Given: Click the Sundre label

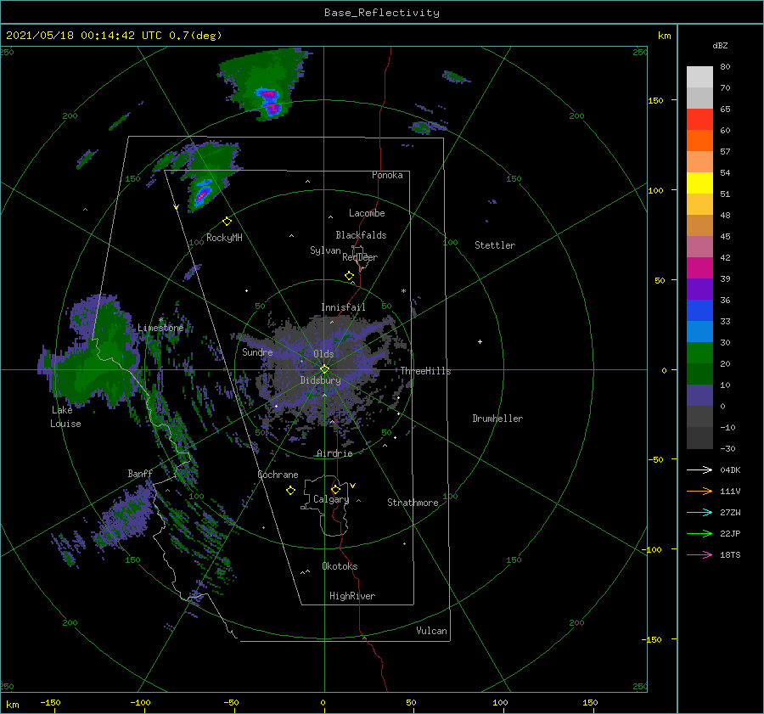Looking at the screenshot, I should click(257, 352).
